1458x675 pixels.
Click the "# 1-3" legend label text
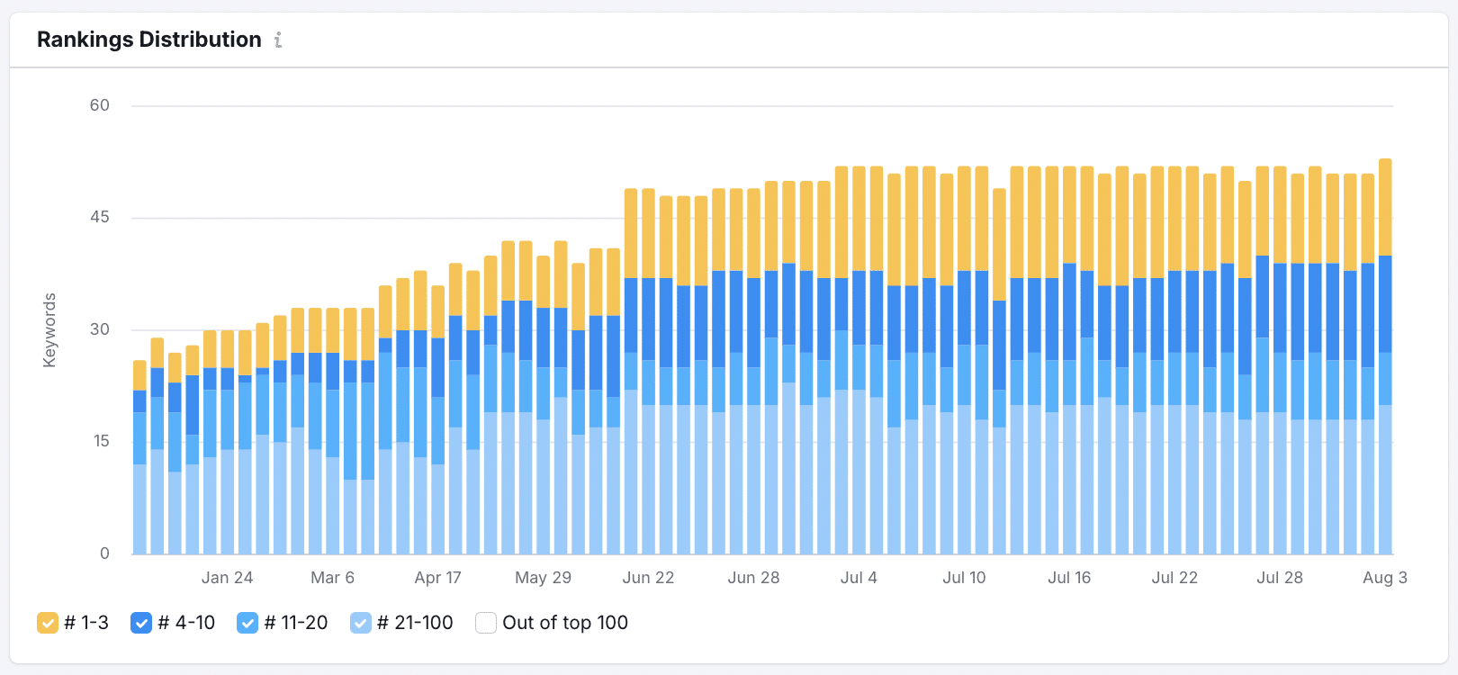(86, 623)
